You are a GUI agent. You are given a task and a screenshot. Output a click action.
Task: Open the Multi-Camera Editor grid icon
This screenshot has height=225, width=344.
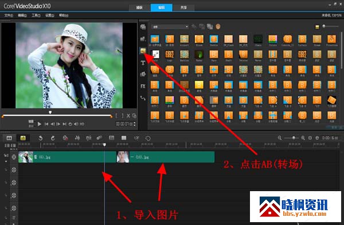pos(124,138)
